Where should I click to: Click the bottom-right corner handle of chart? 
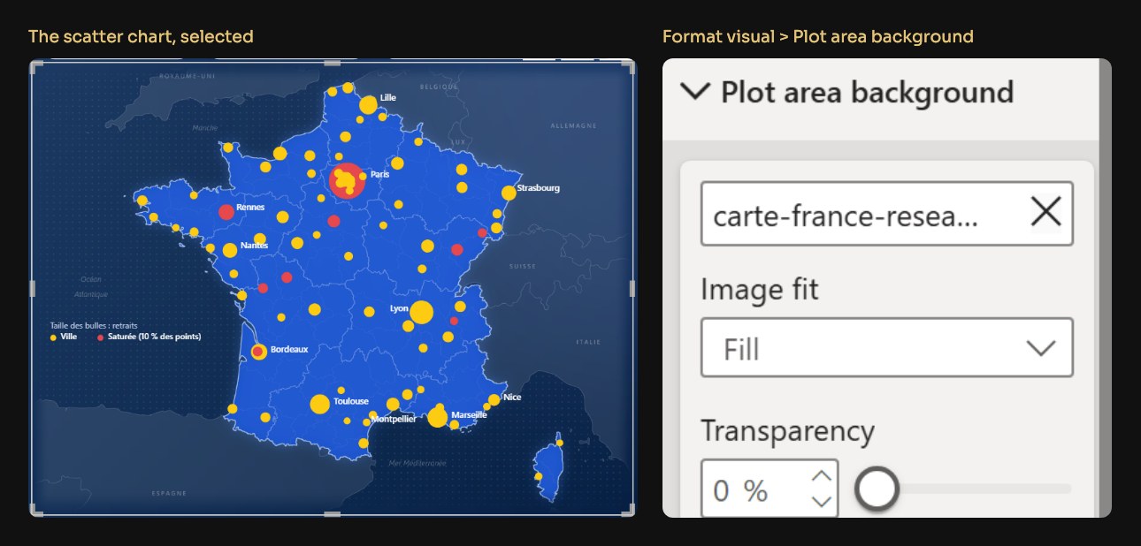point(629,511)
